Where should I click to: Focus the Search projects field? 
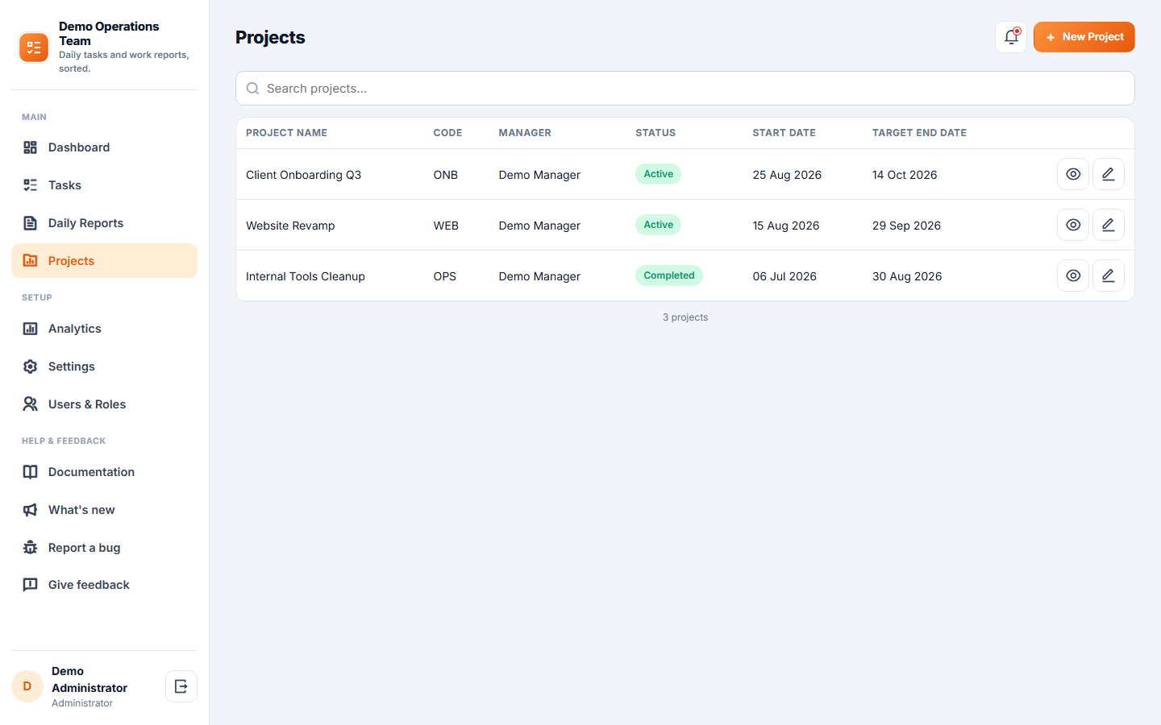tap(685, 89)
